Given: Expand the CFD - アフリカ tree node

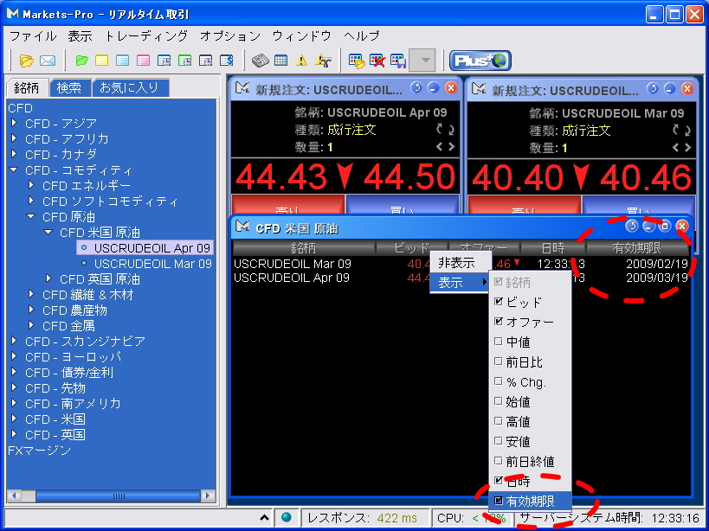Looking at the screenshot, I should pos(14,138).
